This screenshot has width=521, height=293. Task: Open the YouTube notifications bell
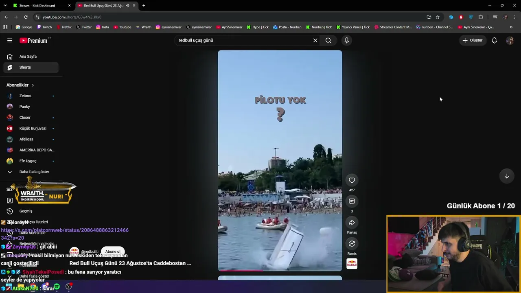494,40
